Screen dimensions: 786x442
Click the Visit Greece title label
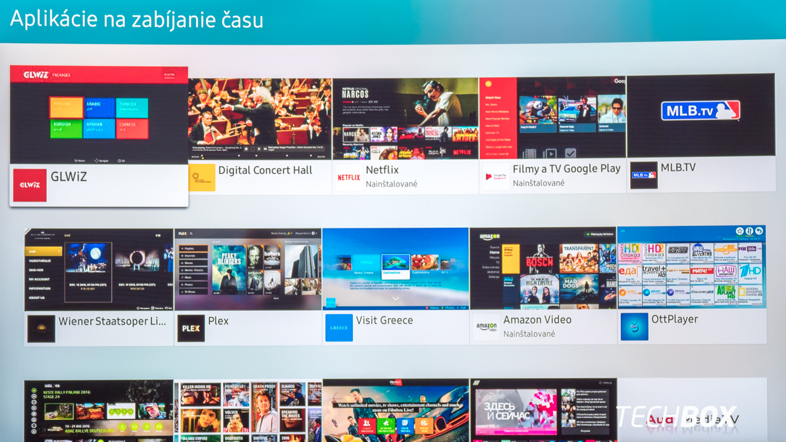[x=384, y=320]
